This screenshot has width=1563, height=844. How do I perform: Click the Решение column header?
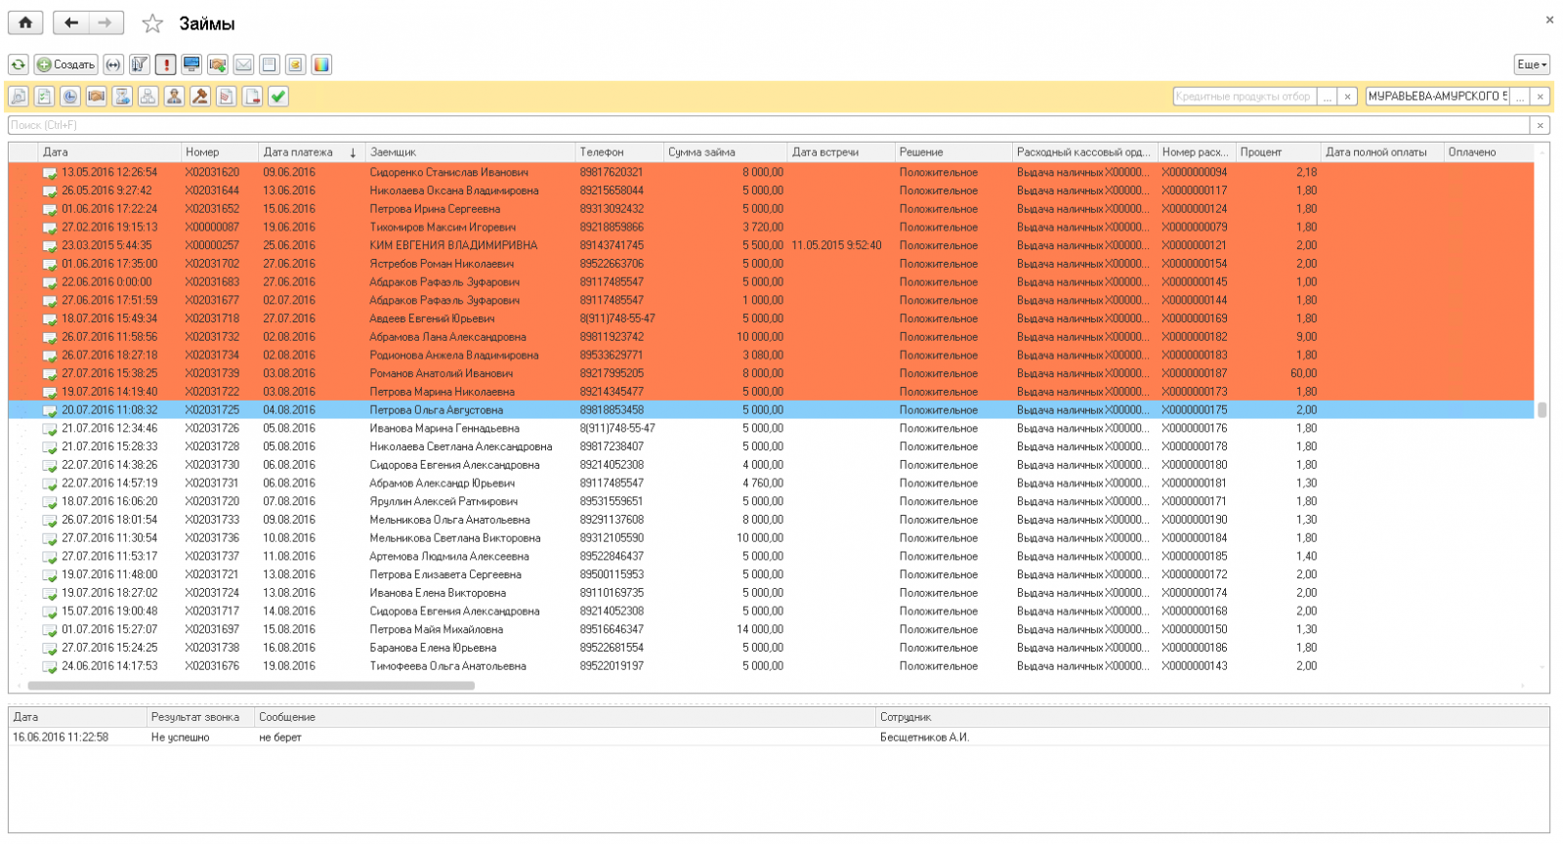(953, 152)
